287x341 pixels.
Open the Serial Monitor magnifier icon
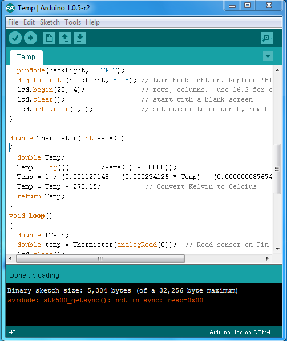click(x=266, y=38)
